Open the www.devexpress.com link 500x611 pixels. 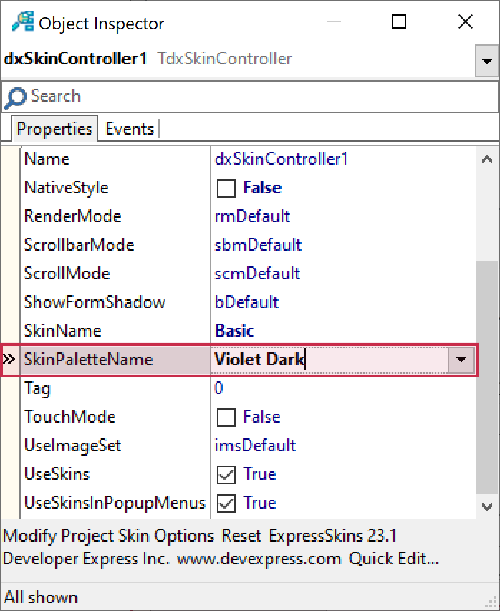(259, 559)
